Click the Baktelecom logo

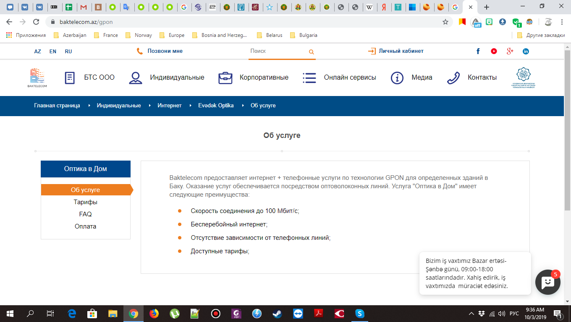tap(37, 78)
